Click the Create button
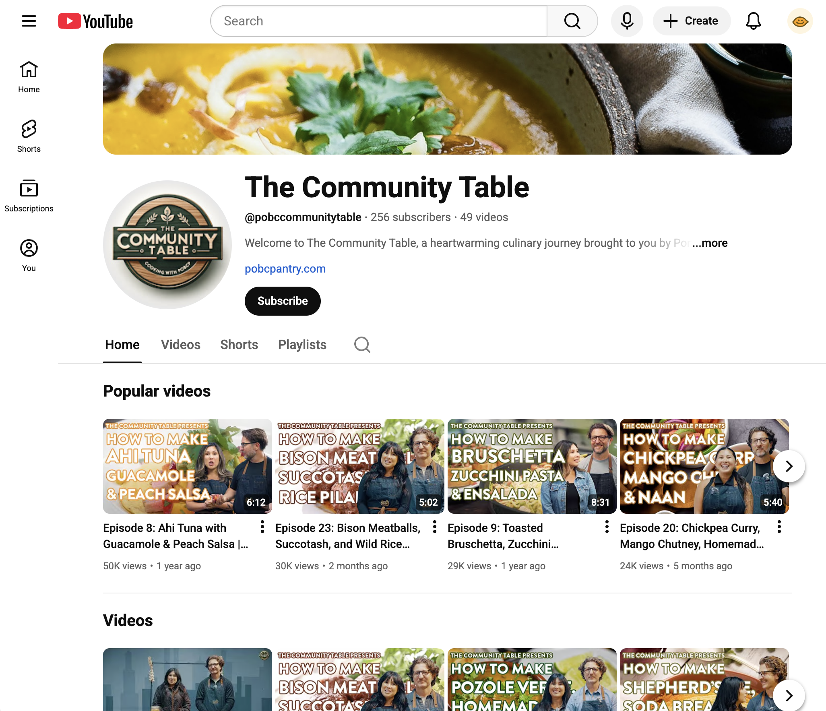The height and width of the screenshot is (711, 826). (692, 21)
